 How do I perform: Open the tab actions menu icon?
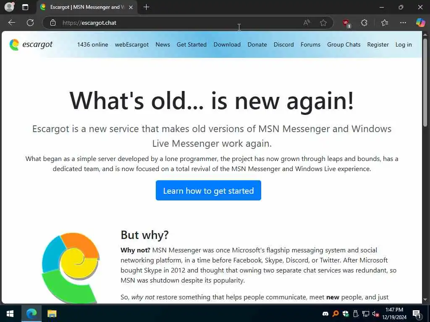25,7
